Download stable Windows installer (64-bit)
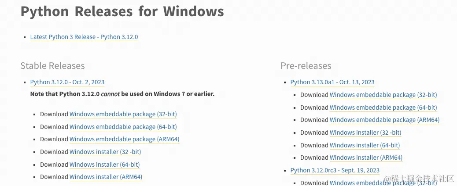This screenshot has width=457, height=186. (x=105, y=165)
